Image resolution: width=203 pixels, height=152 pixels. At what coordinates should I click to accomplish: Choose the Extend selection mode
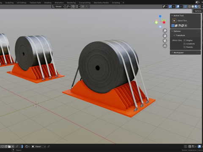(176, 26)
